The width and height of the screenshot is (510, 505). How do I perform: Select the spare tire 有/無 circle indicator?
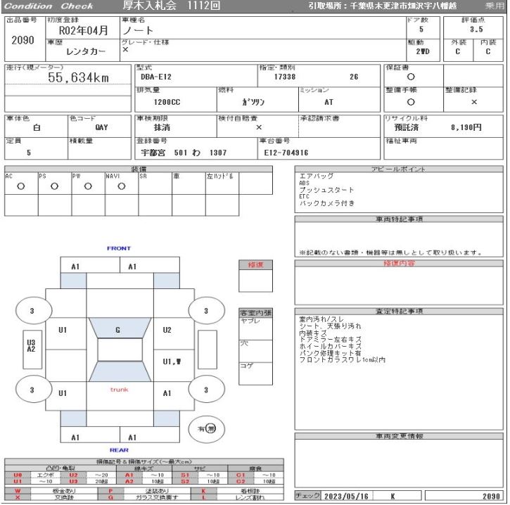coord(206,428)
